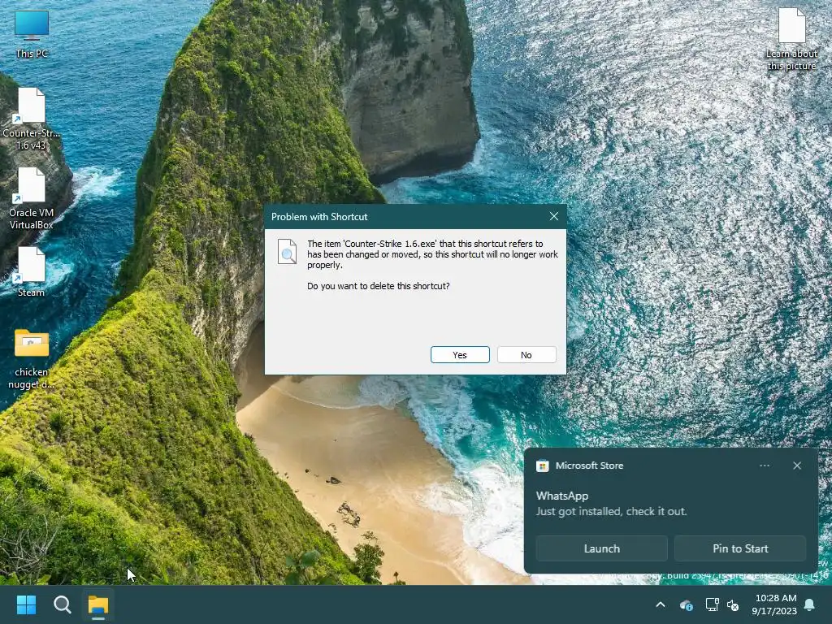Close the Problem with Shortcut dialog
832x624 pixels.
pos(554,216)
